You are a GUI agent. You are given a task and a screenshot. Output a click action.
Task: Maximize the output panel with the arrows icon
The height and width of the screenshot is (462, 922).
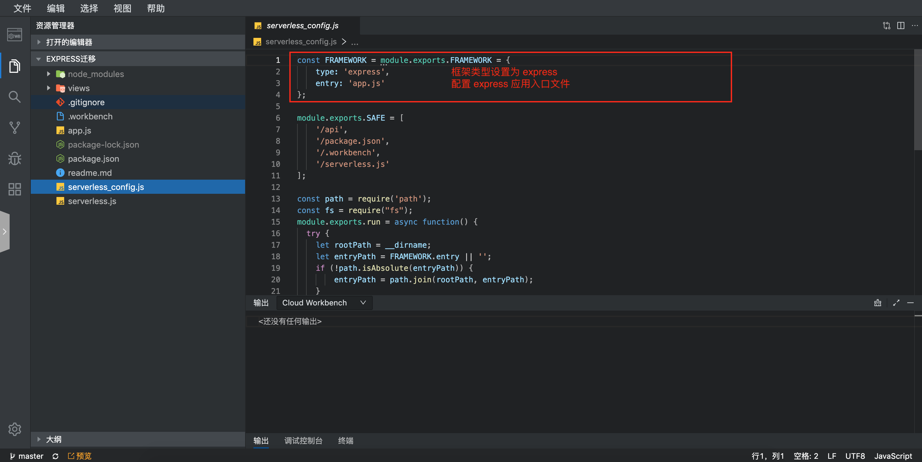point(896,303)
